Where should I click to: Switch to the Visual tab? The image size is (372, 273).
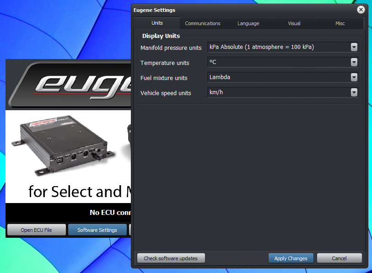tap(294, 23)
